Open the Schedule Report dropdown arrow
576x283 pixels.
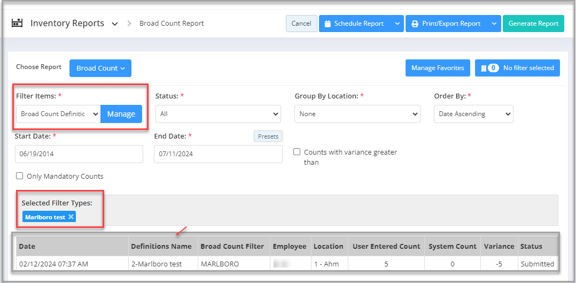pos(396,24)
